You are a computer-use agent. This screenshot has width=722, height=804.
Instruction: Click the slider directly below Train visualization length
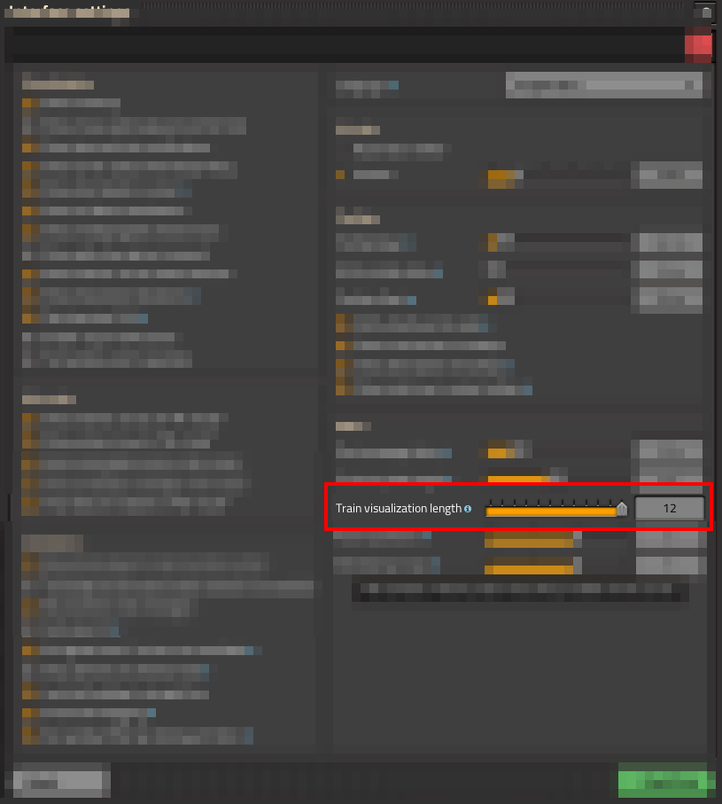[533, 540]
